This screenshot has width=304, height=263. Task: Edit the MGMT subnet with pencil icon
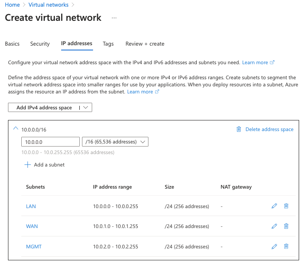(x=274, y=246)
